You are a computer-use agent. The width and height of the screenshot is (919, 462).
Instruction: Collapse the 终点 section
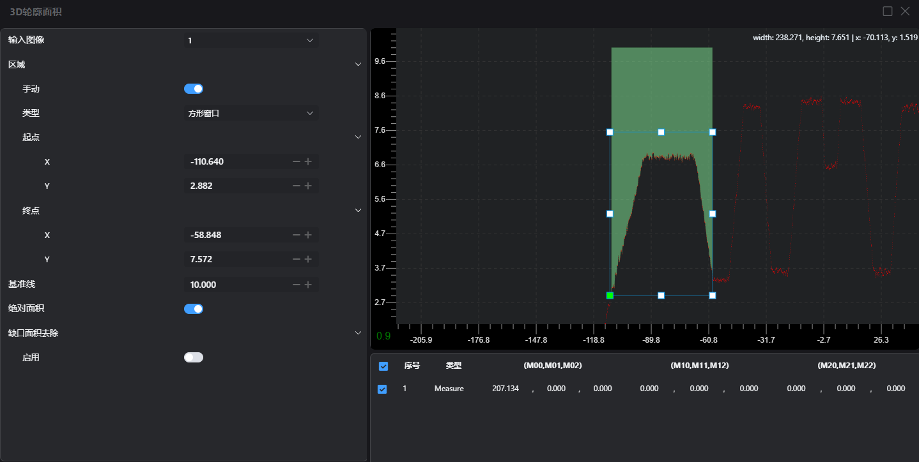358,211
